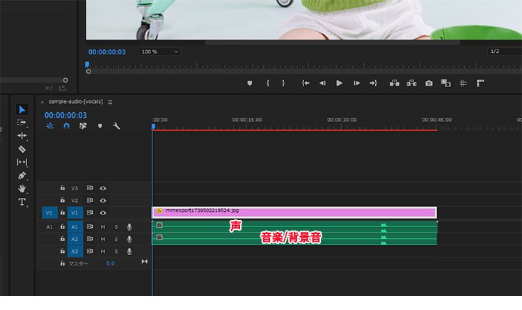This screenshot has height=310, width=522.
Task: Select the Pen tool
Action: coord(22,176)
